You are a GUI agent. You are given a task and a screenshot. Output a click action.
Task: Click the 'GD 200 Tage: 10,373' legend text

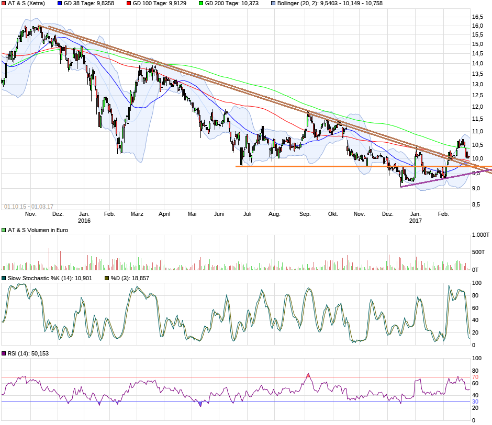[231, 4]
